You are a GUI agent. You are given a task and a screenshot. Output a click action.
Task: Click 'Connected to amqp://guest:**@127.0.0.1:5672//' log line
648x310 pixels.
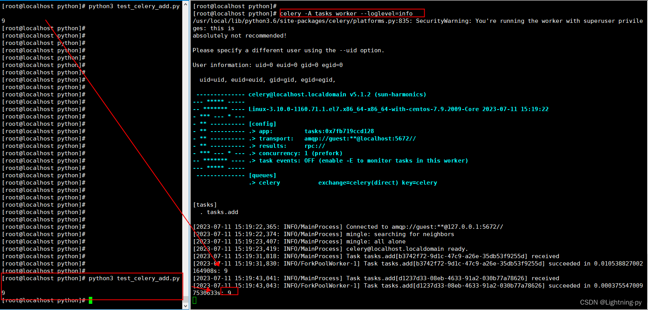(348, 227)
